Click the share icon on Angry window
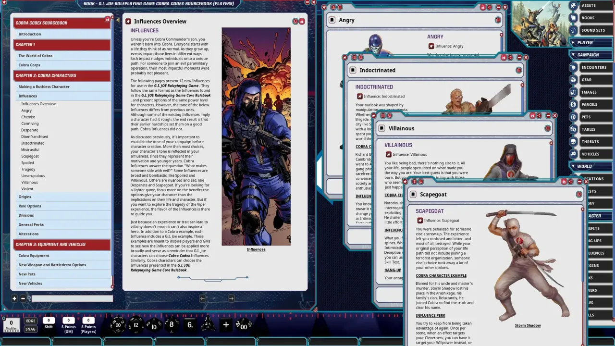Screen dimensions: 615x346 pyautogui.click(x=490, y=7)
